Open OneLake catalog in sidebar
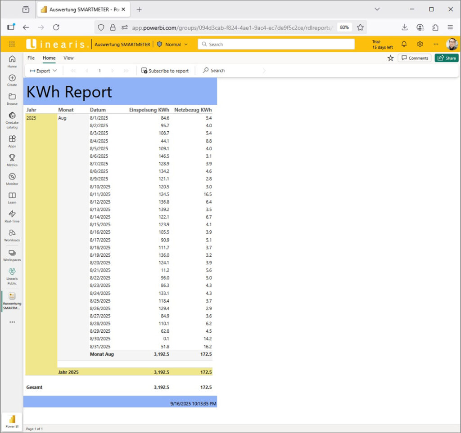This screenshot has height=433, width=461. coord(12,116)
